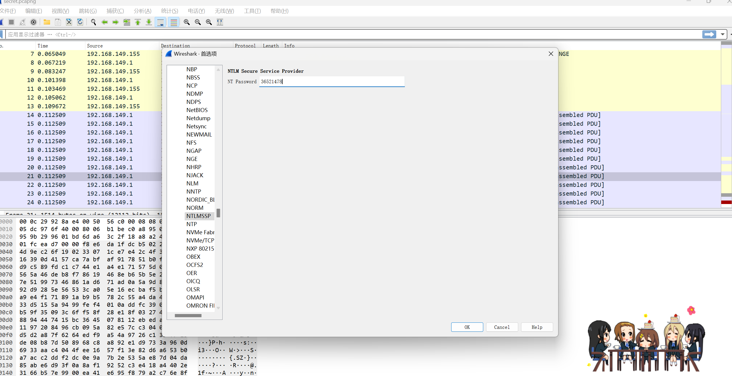Viewport: 732px width, 376px height.
Task: Toggle packet list colorization button
Action: (x=174, y=22)
